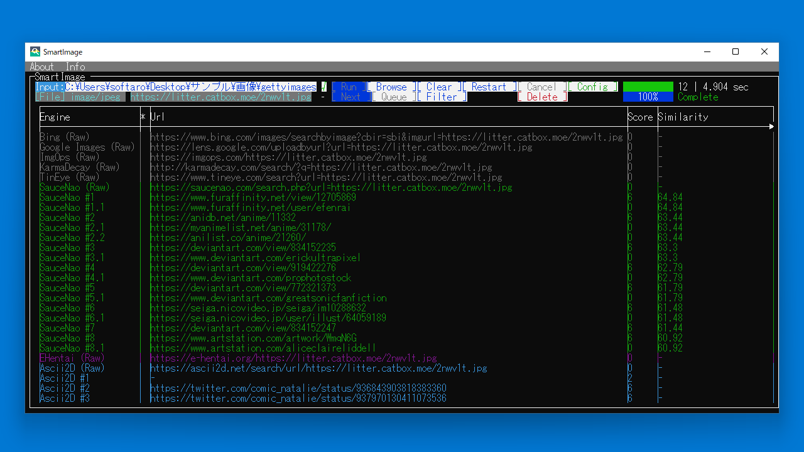Click the 61.44 similarity value
This screenshot has width=804, height=452.
coord(670,328)
